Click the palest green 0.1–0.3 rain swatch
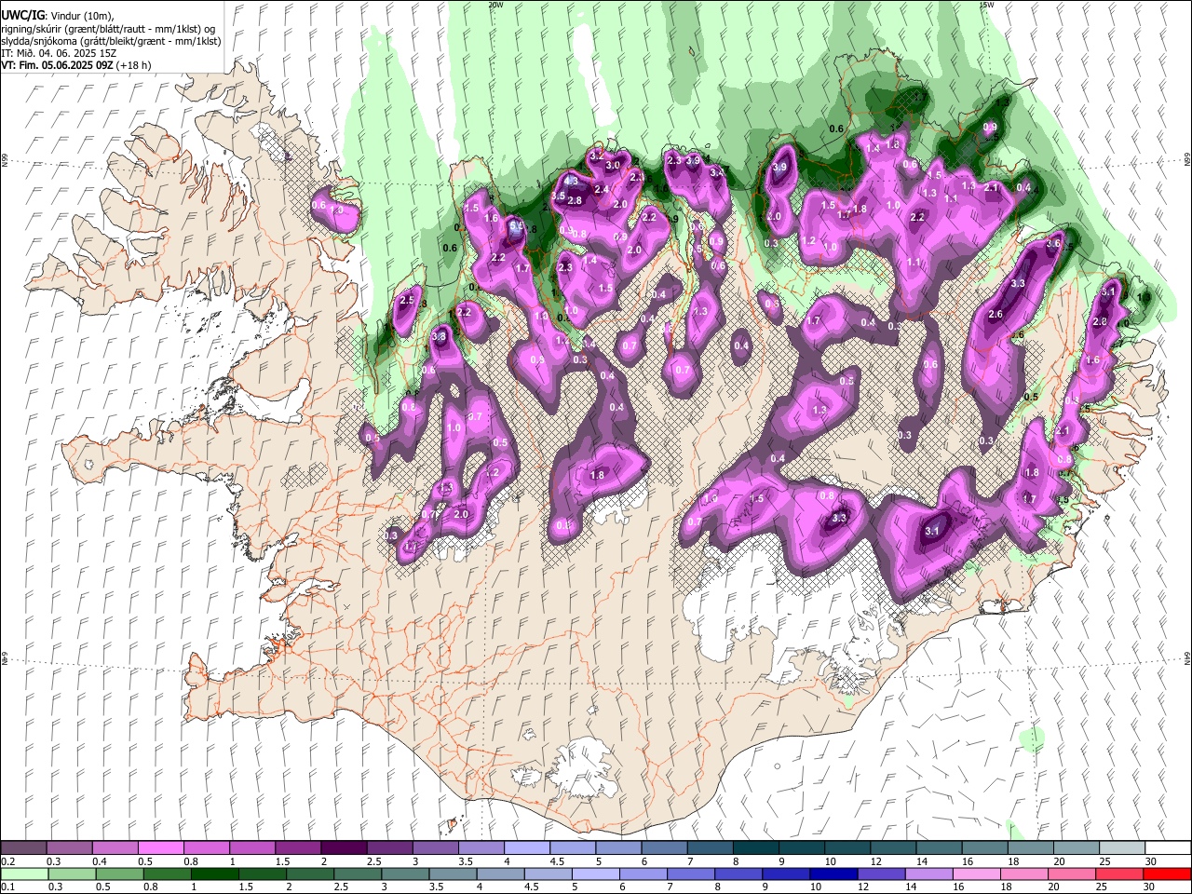The image size is (1192, 894). [24, 874]
